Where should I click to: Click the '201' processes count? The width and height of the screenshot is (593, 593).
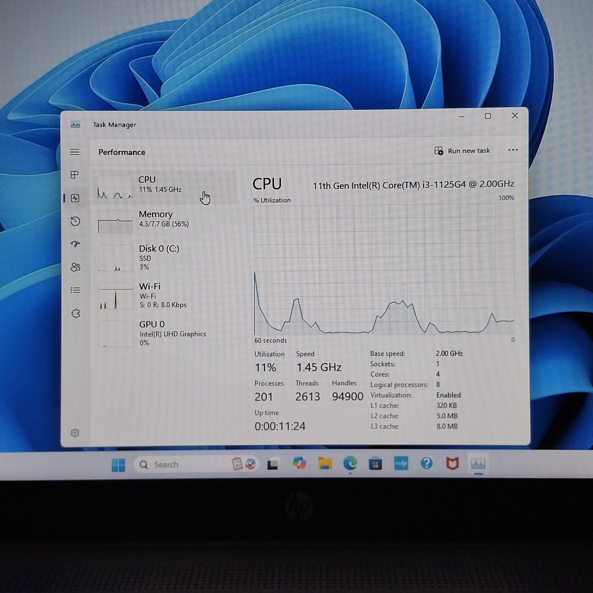(263, 397)
